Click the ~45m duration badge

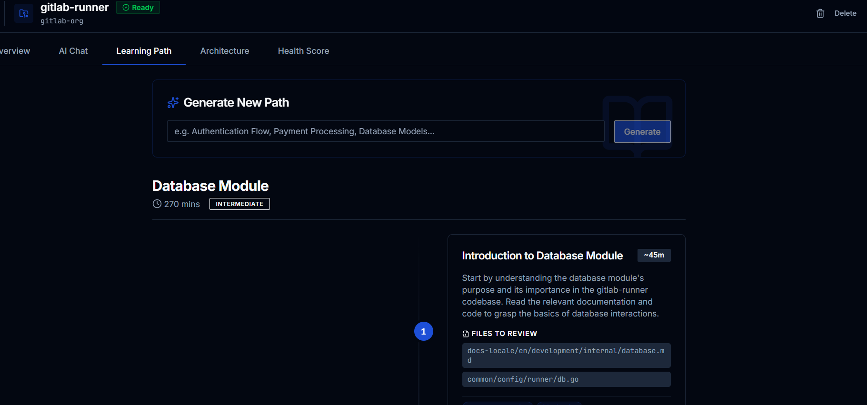coord(654,255)
